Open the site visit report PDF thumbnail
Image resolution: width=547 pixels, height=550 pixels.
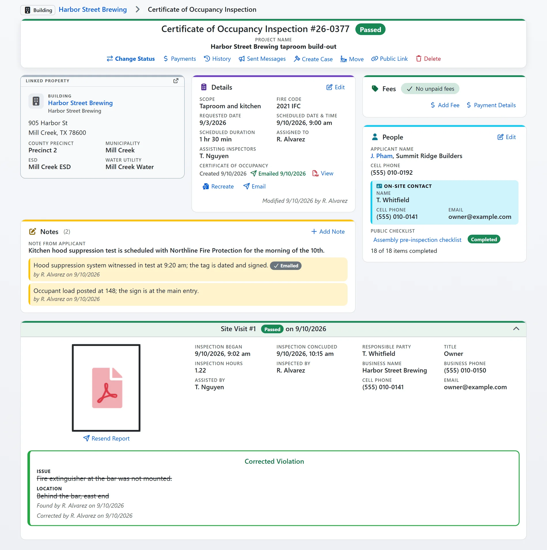click(x=106, y=388)
